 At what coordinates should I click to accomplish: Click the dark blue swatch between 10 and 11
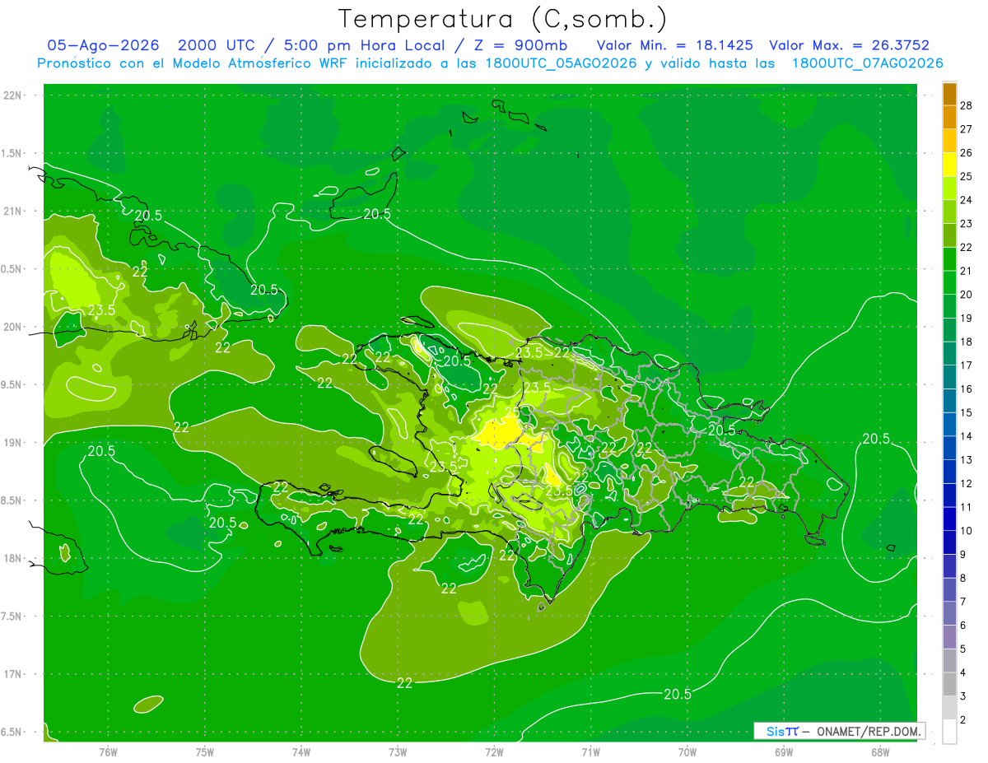click(949, 519)
